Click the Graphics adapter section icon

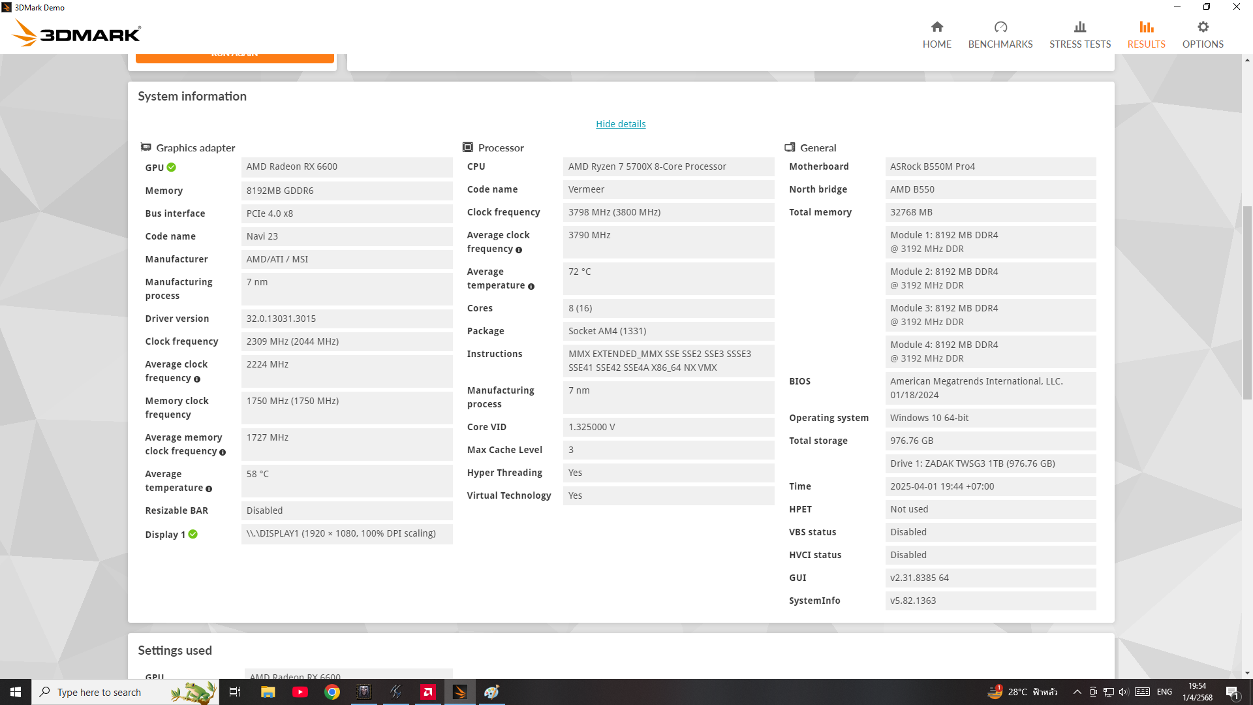pos(146,148)
